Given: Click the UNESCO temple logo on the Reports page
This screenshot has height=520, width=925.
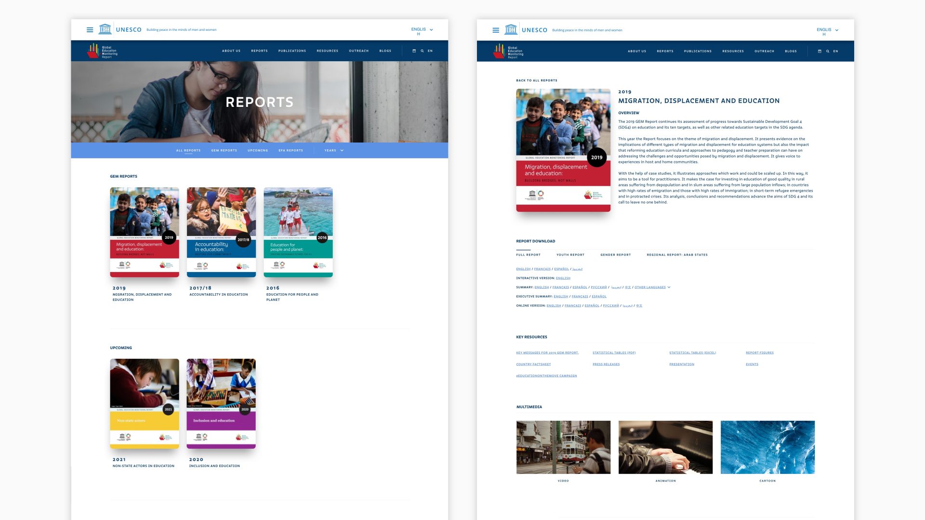Looking at the screenshot, I should [105, 29].
